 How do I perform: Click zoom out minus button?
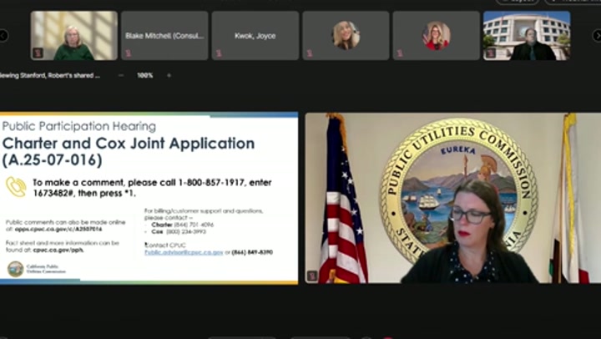(x=120, y=75)
